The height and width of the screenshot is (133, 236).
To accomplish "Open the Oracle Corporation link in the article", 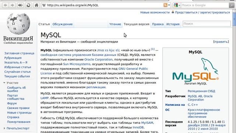I will [x=98, y=59].
